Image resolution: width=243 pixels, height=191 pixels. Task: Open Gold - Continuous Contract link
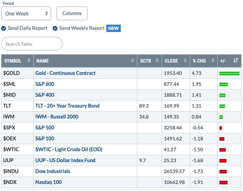pos(66,73)
